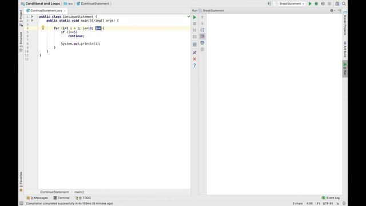This screenshot has height=206, width=366.
Task: Click the 4:35 cursor position indicator
Action: click(309, 204)
